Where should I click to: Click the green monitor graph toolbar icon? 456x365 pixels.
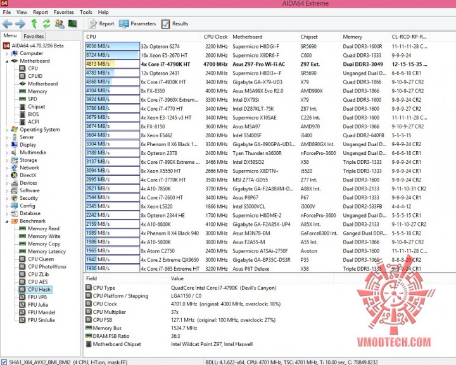click(72, 23)
